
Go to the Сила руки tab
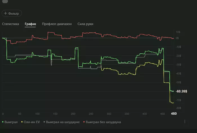pos(85,24)
